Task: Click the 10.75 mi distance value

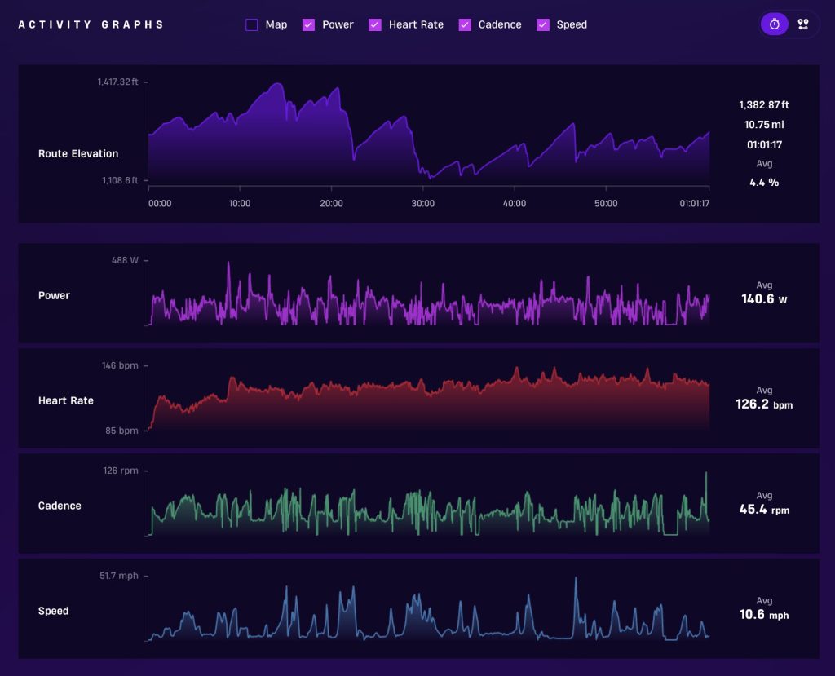Action: point(763,125)
